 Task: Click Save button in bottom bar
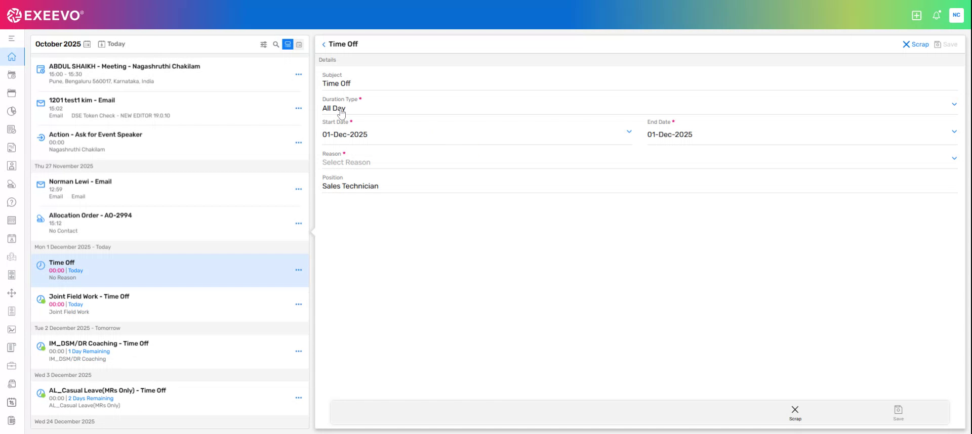[898, 413]
